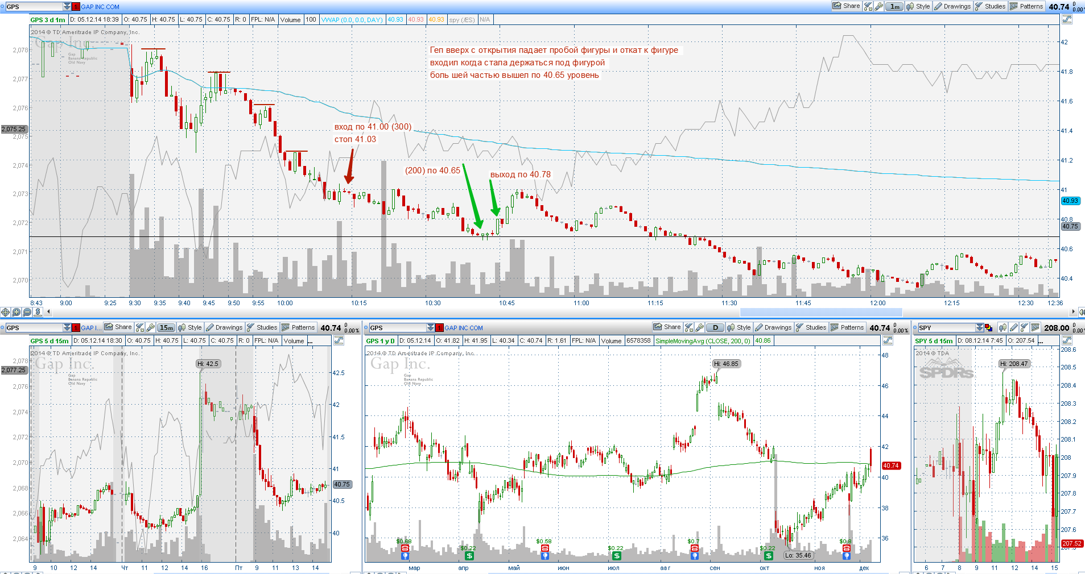1085x574 pixels.
Task: Toggle chart mode icon on 15m chart
Action: (x=339, y=340)
